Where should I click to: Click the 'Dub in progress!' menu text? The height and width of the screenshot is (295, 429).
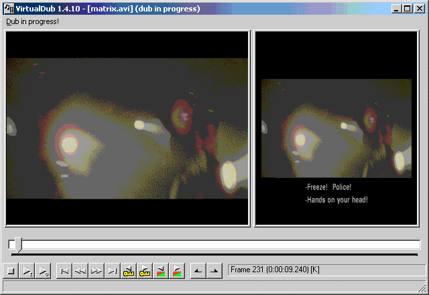tap(32, 21)
